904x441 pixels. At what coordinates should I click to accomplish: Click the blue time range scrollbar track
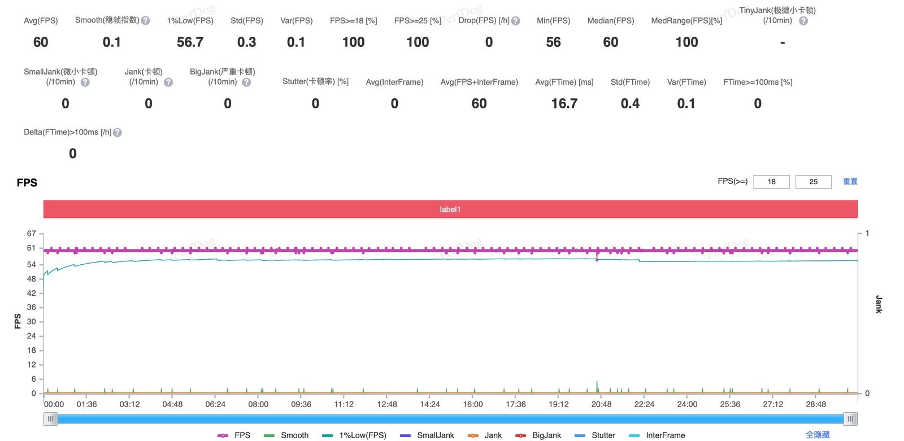(450, 419)
